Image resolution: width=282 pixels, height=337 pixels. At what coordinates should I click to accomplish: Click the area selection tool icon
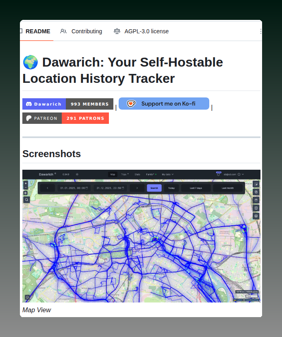click(x=256, y=184)
